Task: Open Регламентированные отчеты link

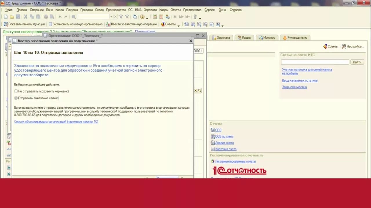Action: coord(235,161)
